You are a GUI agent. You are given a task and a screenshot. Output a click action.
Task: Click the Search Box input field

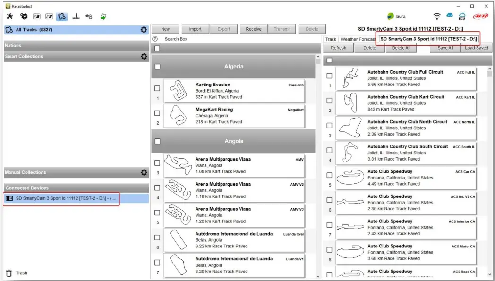click(240, 39)
